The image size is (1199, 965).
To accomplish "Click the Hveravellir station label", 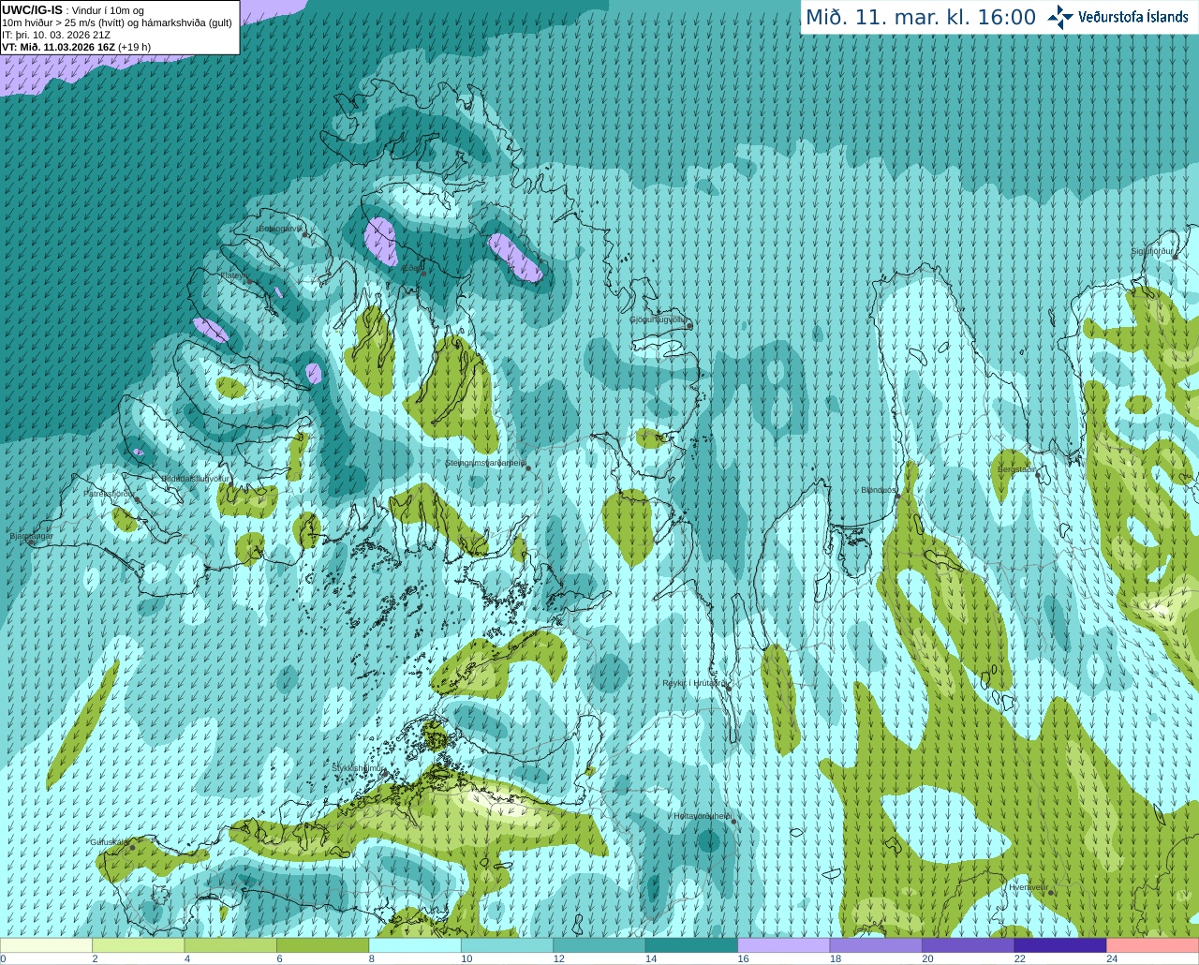I will pos(1029,886).
